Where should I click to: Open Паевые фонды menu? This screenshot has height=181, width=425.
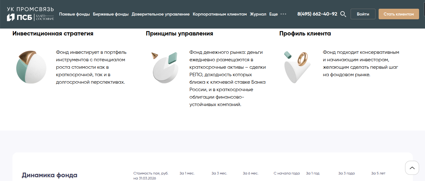point(74,14)
